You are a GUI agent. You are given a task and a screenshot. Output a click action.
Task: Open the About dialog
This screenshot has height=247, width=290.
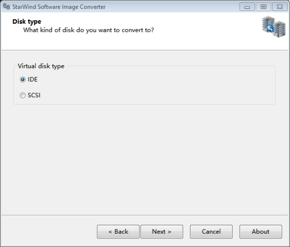[x=261, y=232]
